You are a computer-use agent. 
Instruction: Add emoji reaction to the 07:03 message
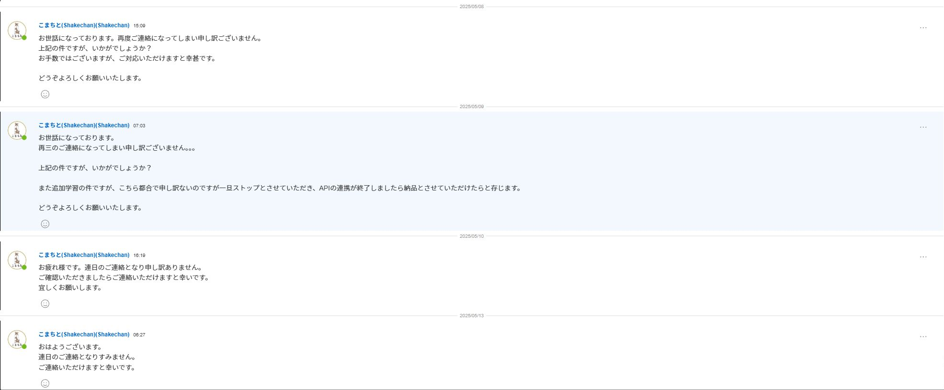45,224
